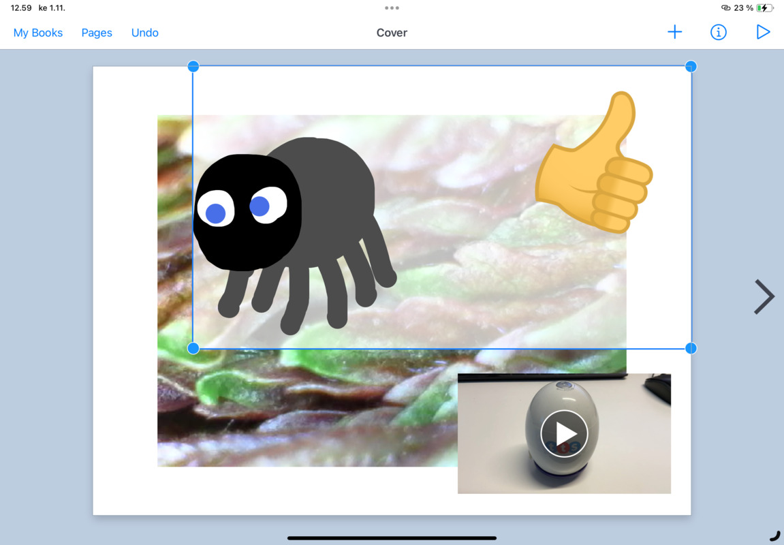Image resolution: width=784 pixels, height=545 pixels.
Task: Select the leafy background photo
Action: click(x=307, y=409)
